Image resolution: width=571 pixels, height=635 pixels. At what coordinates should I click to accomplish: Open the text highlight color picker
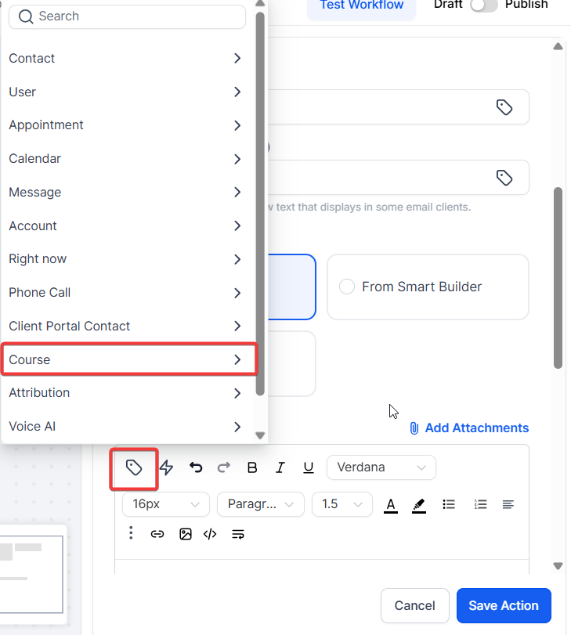419,505
